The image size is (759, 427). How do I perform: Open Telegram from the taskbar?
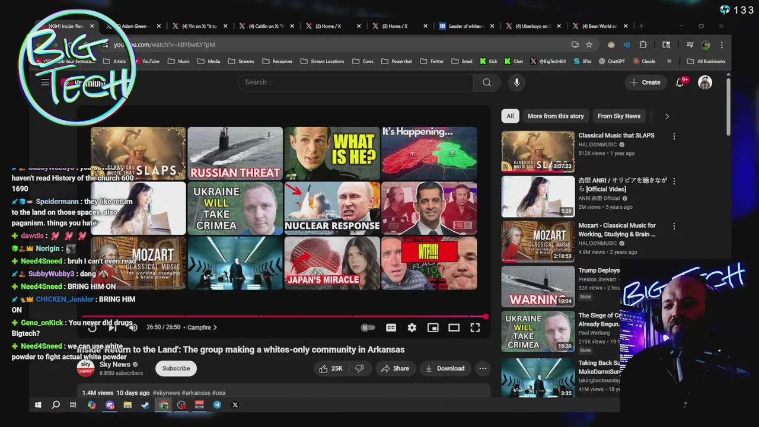click(x=217, y=405)
